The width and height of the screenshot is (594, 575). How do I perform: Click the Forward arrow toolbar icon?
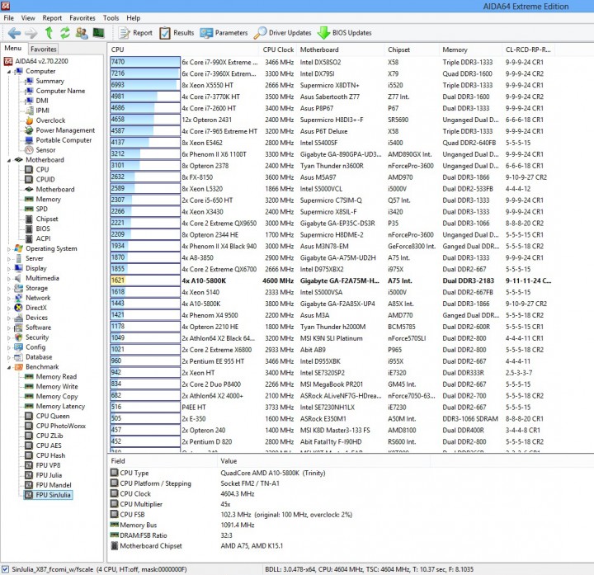point(31,33)
